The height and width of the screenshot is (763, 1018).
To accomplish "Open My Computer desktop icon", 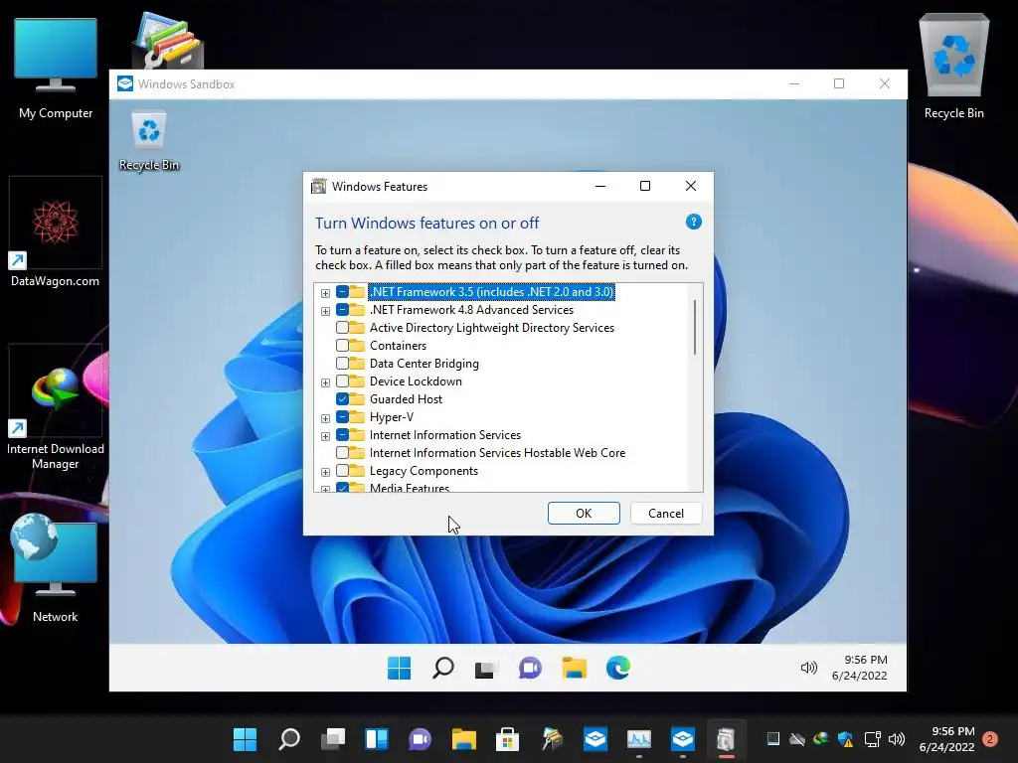I will 56,69.
